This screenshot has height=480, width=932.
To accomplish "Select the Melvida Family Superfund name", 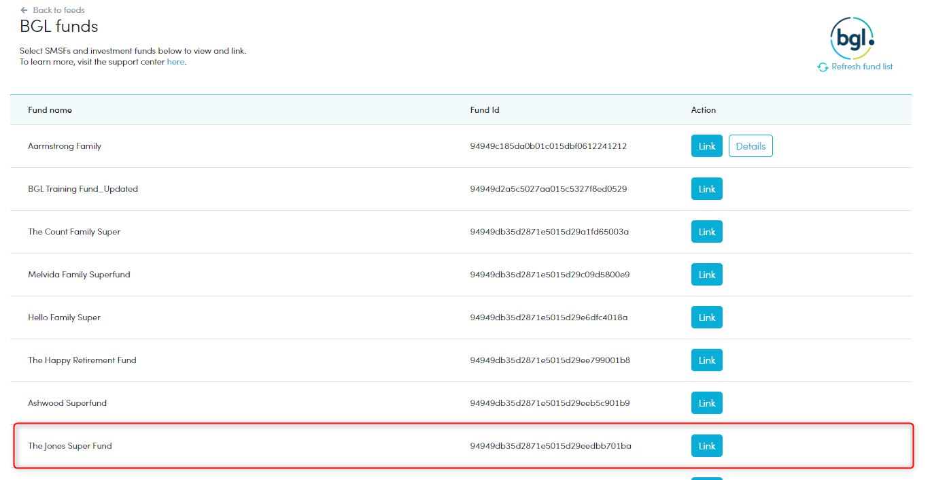I will tap(79, 275).
